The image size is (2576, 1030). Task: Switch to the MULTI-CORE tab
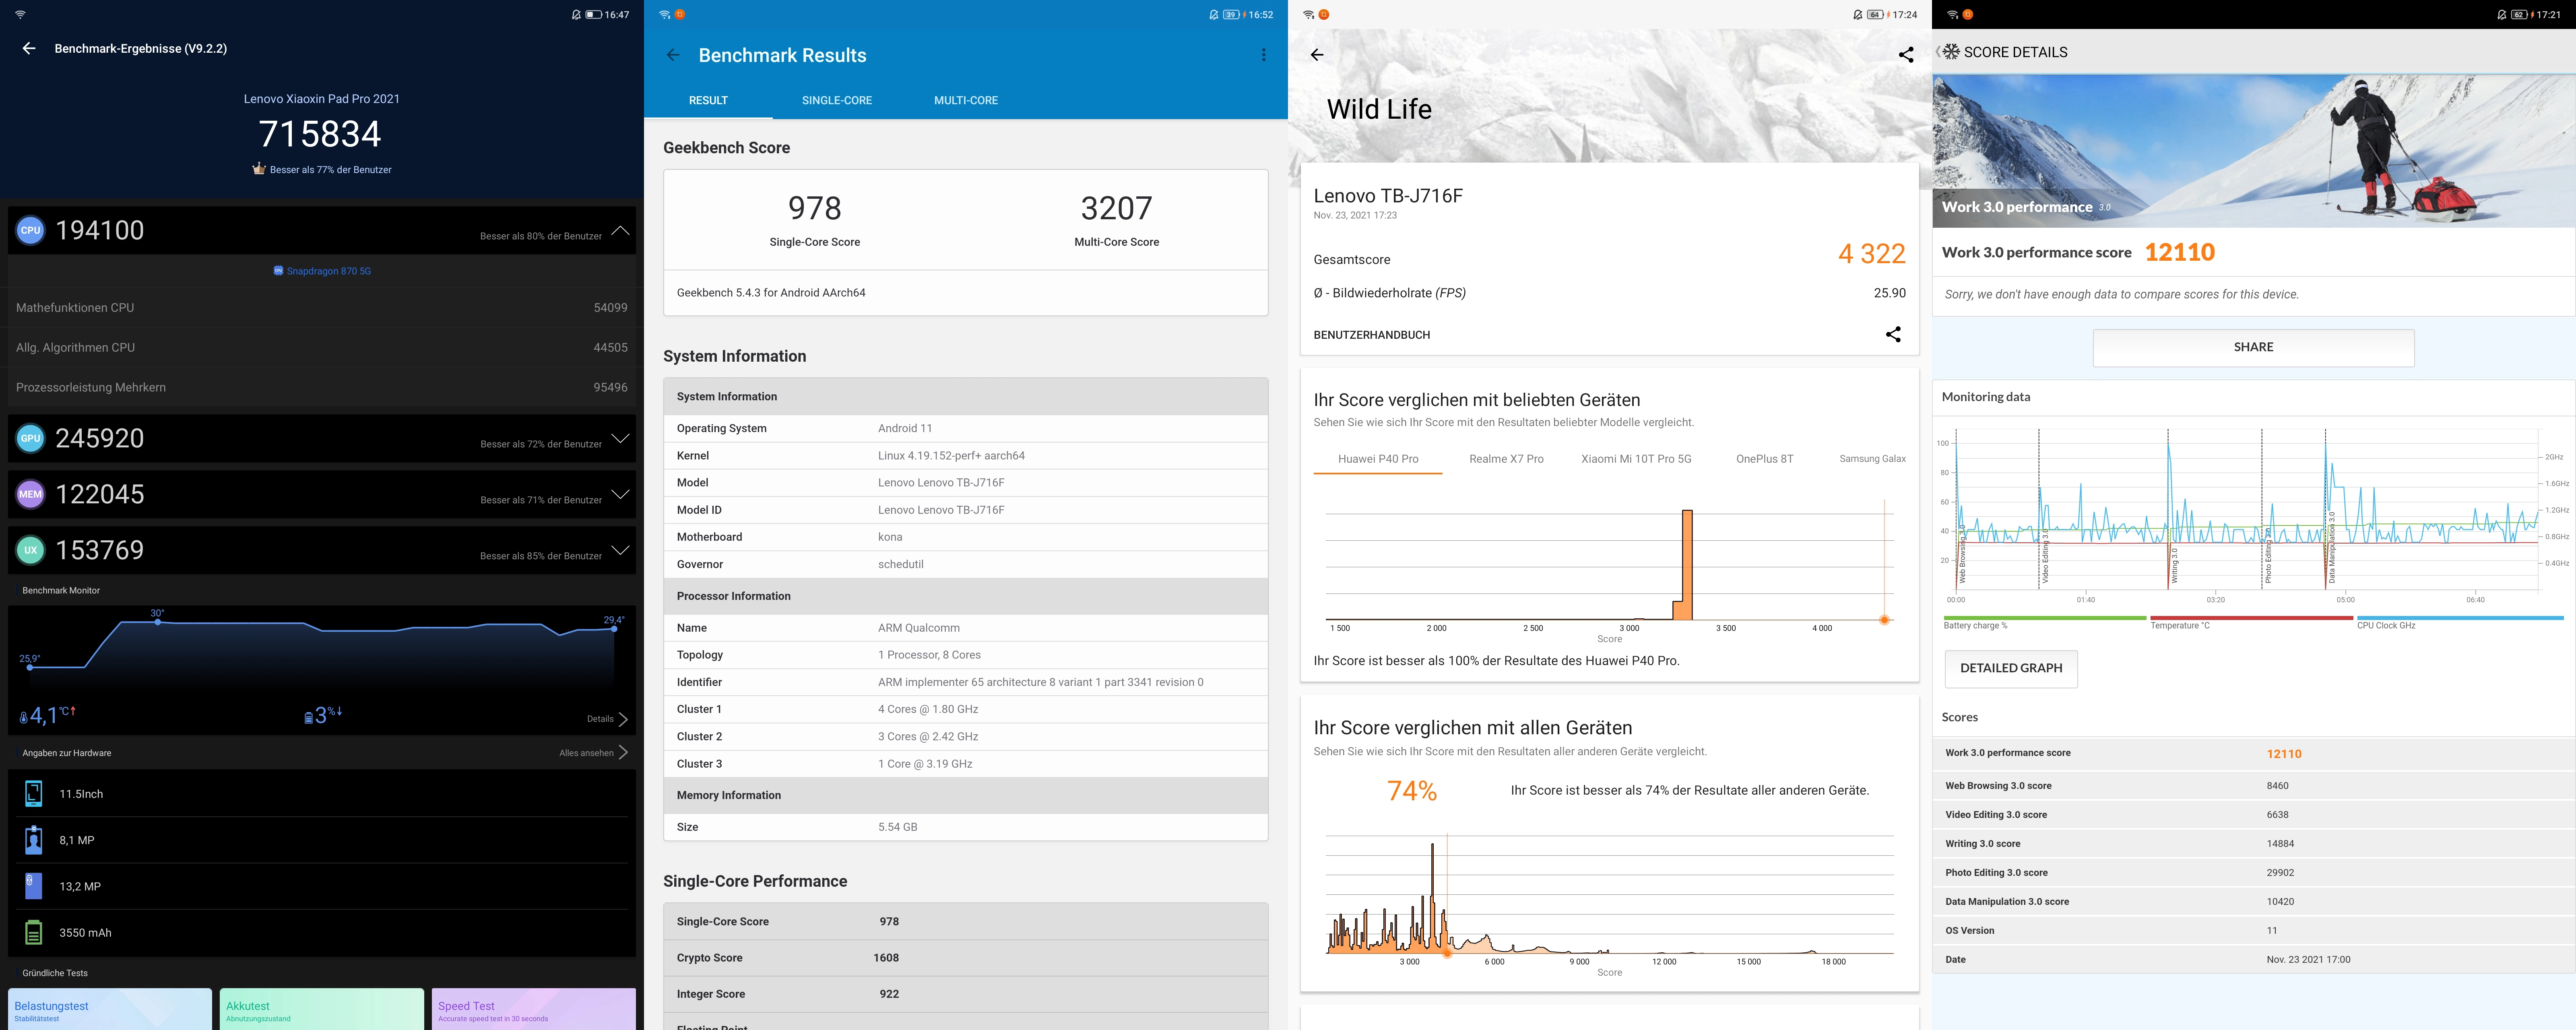point(966,100)
